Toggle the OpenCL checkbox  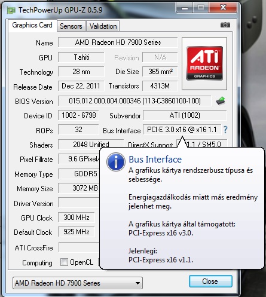(64, 262)
